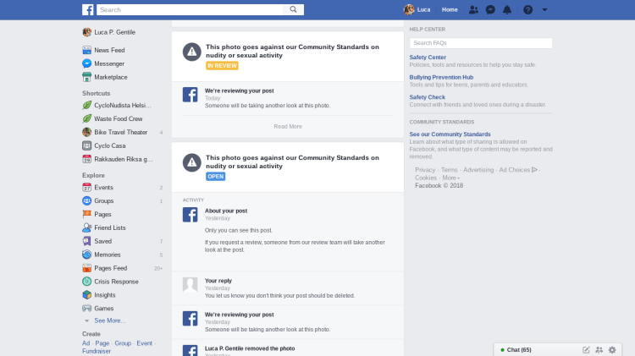Click Facebook icon beside About your post
The width and height of the screenshot is (635, 356).
[190, 215]
